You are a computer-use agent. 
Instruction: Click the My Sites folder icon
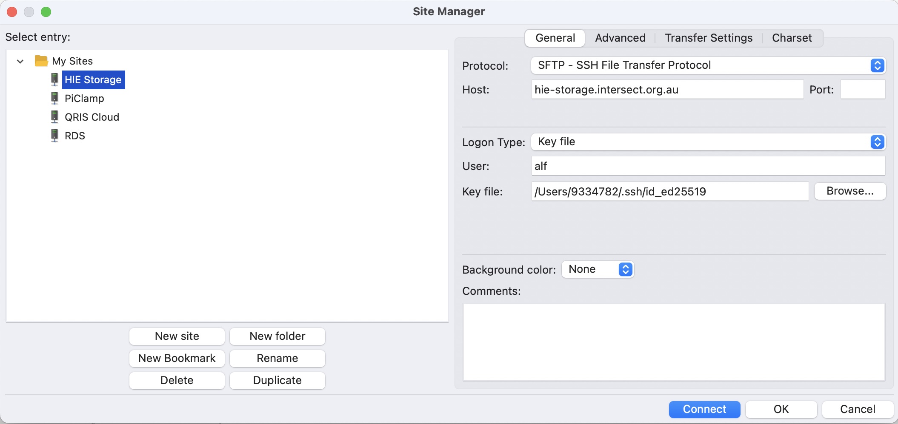(x=41, y=61)
